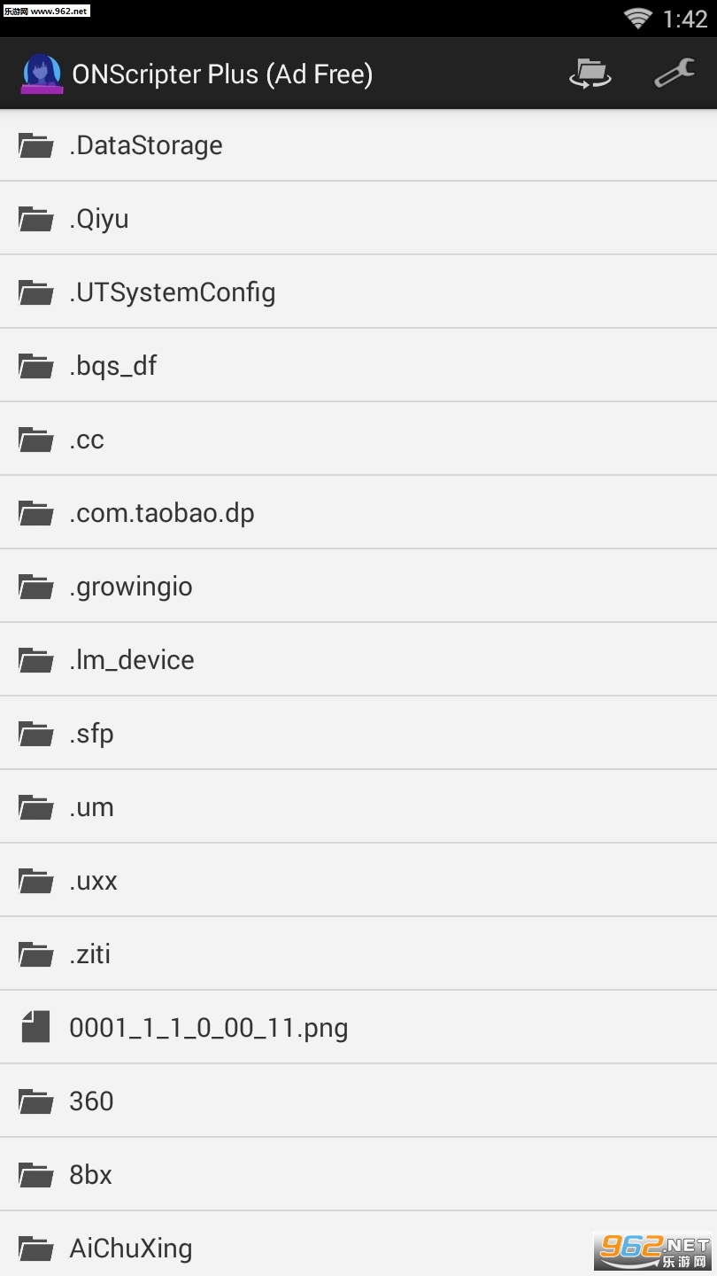
Task: Enter the .uxx directory
Action: tap(94, 881)
